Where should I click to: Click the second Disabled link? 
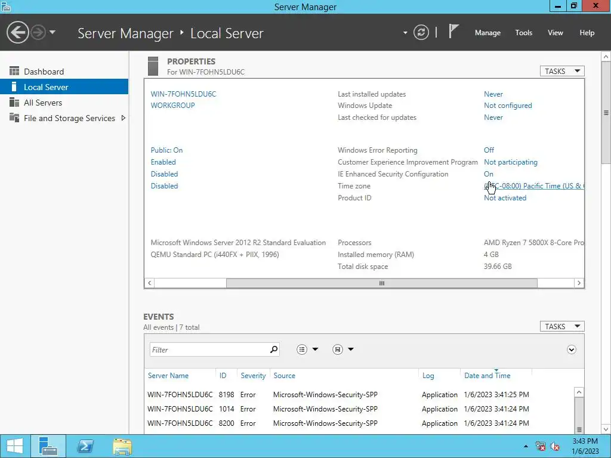point(164,186)
